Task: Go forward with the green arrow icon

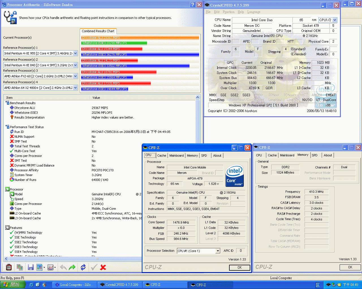Action: coord(72,267)
